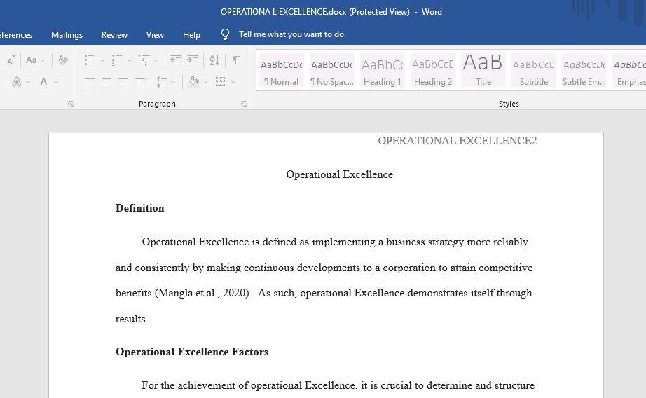Click the Sort A-Z icon
The width and height of the screenshot is (646, 398).
[214, 60]
